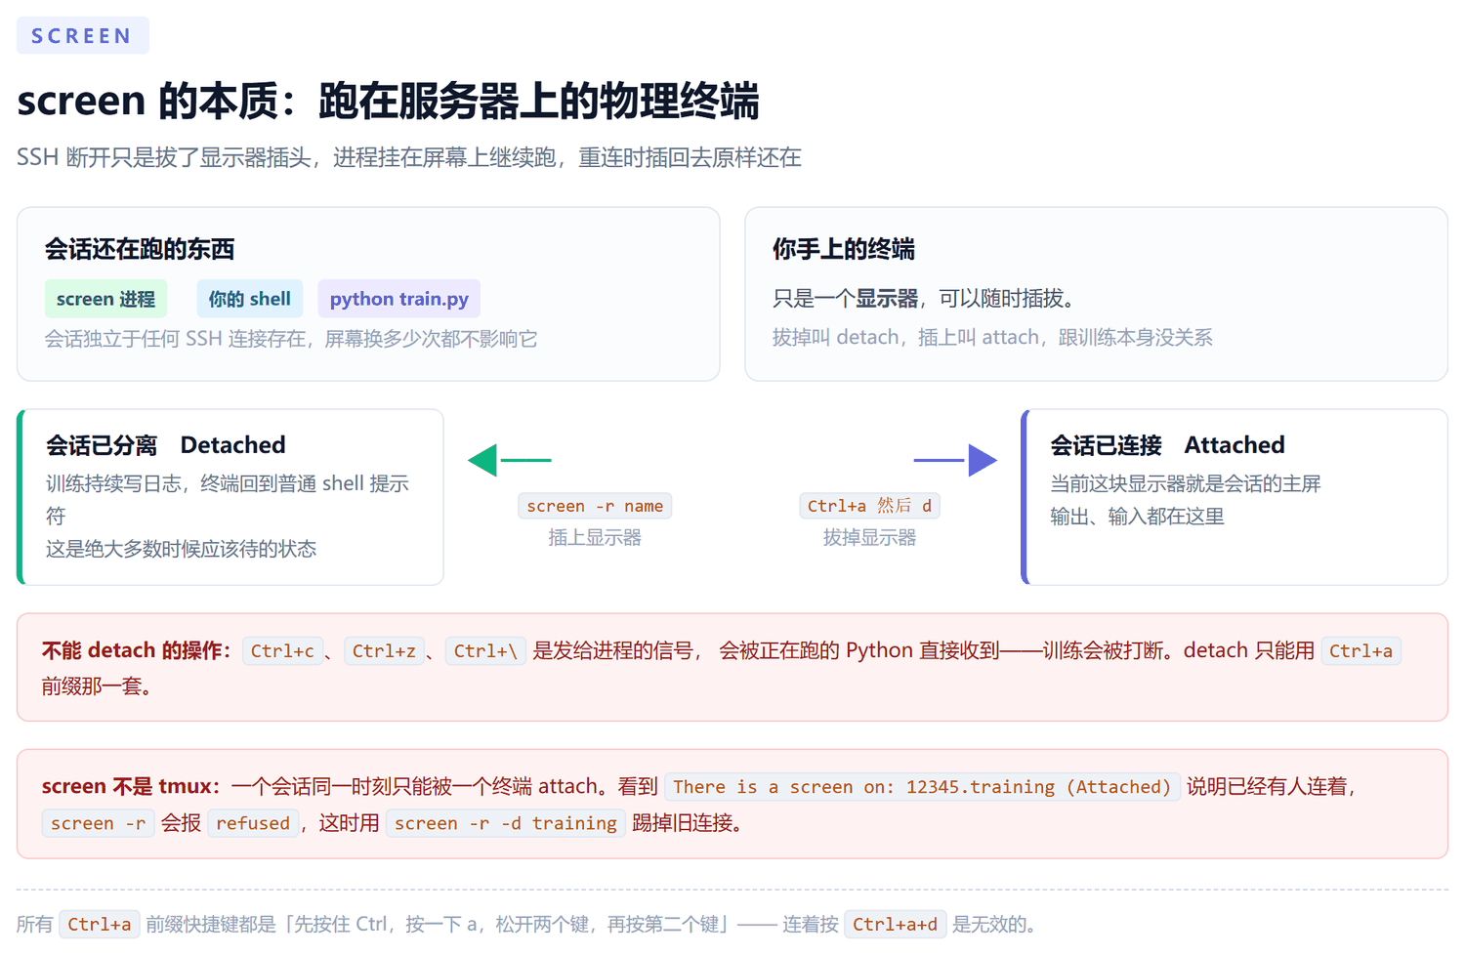Click the subtitle starting with 'SSH 断开只是拔了显示器插头'
Screen dimensions: 1465x955
pyautogui.click(x=408, y=157)
